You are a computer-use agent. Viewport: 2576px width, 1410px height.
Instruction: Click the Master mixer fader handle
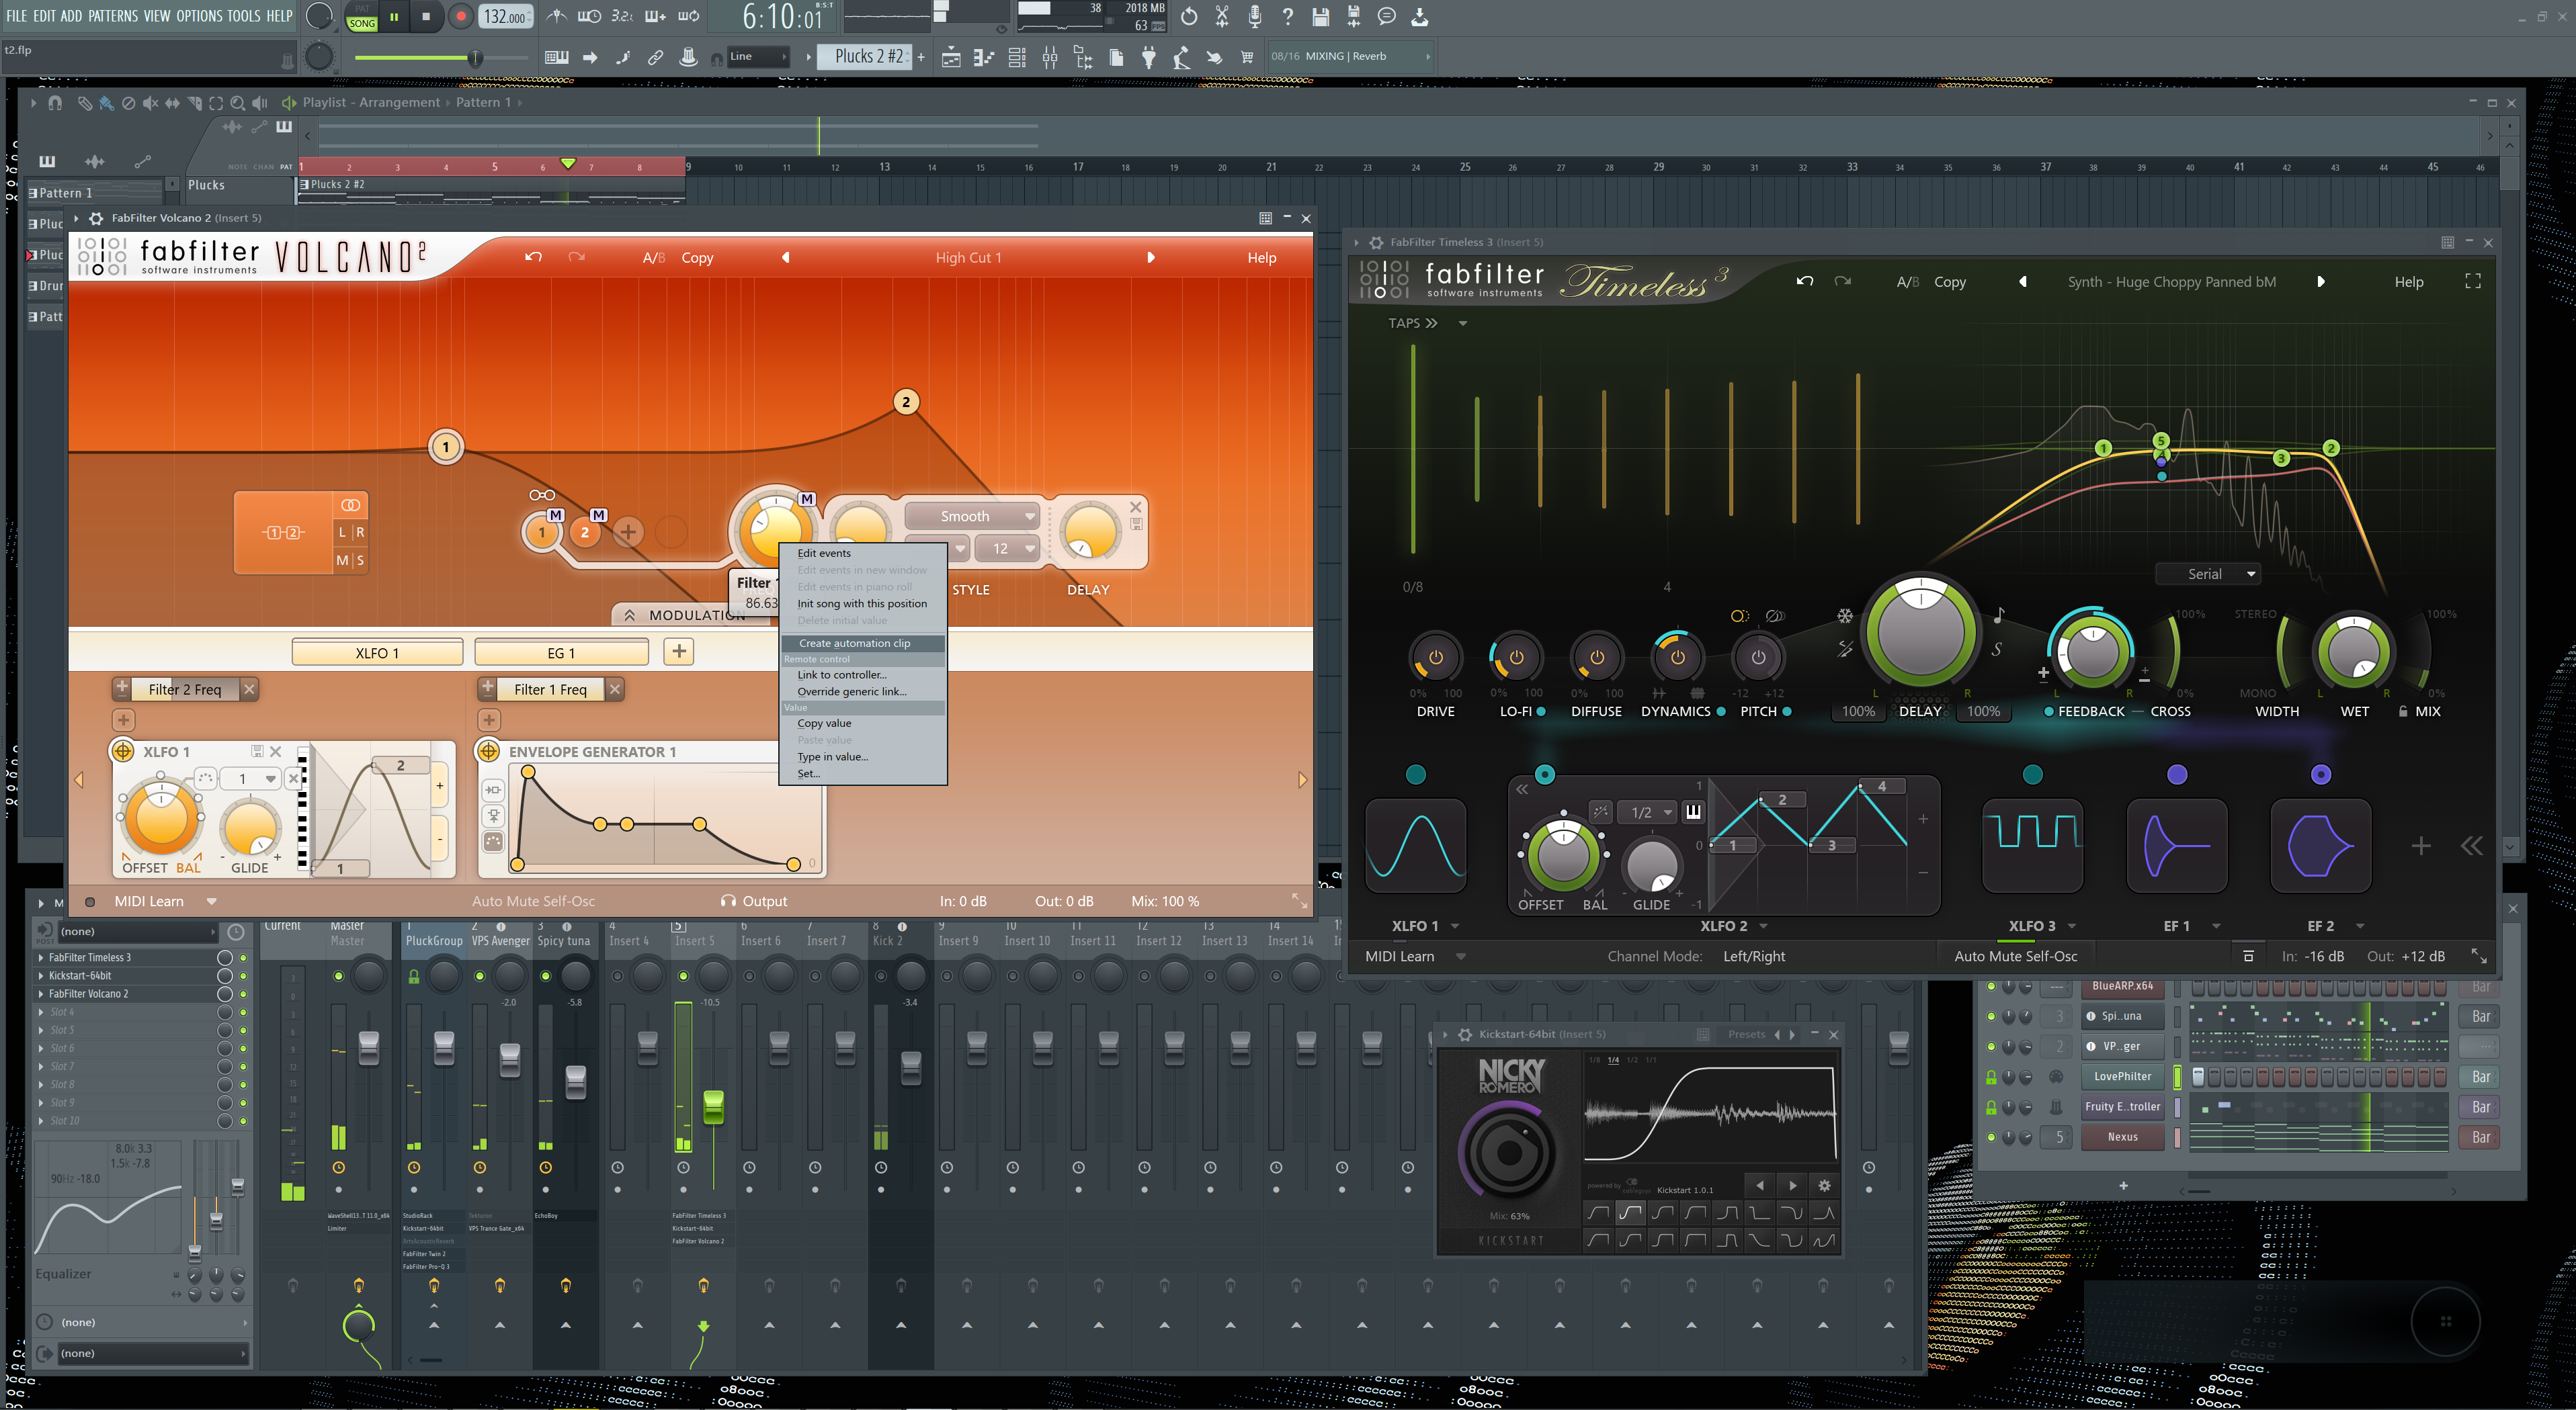pos(369,1048)
